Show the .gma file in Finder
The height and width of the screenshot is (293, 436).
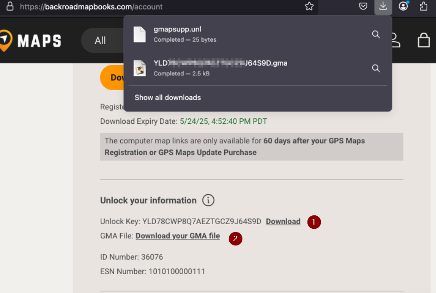pyautogui.click(x=376, y=68)
